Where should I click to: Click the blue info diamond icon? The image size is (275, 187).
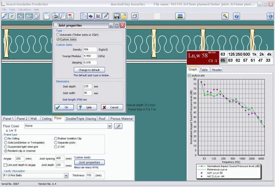point(270,16)
